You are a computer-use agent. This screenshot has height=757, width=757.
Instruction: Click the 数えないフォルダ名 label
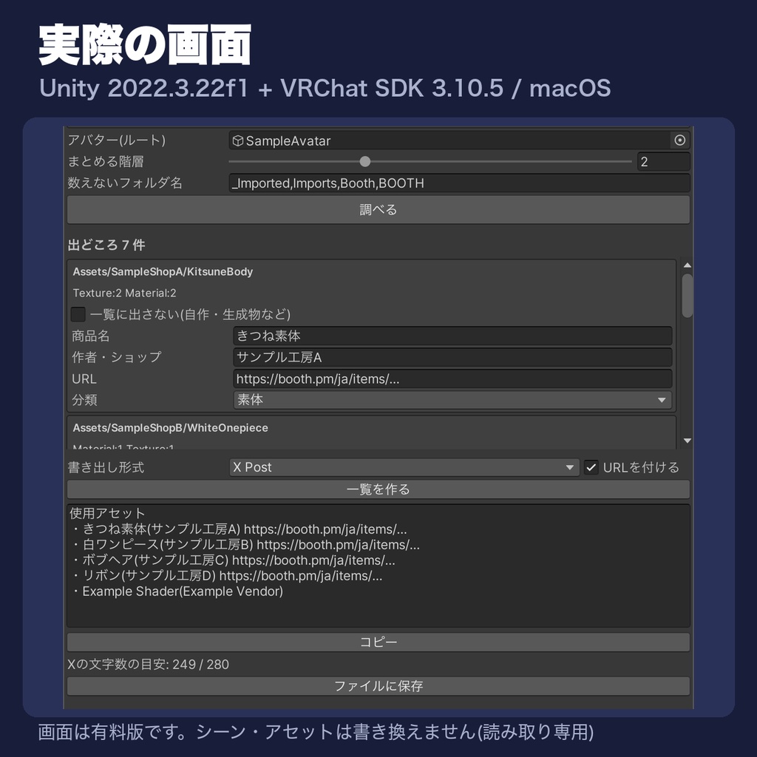click(125, 183)
